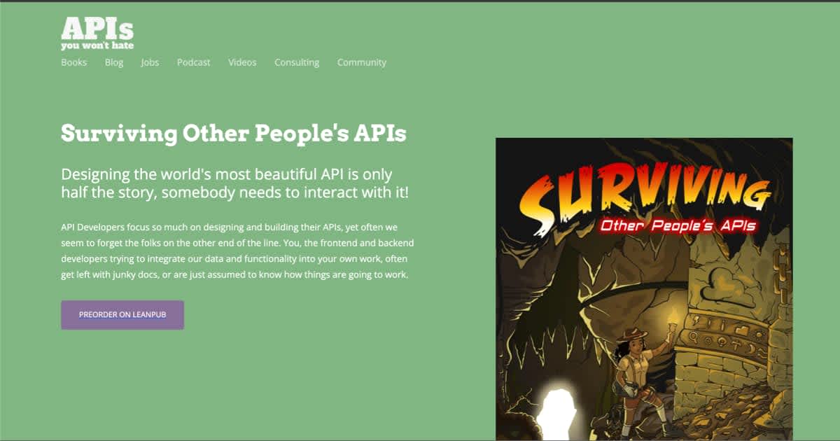
Task: Click the Preorder on Leanpub button
Action: [122, 315]
